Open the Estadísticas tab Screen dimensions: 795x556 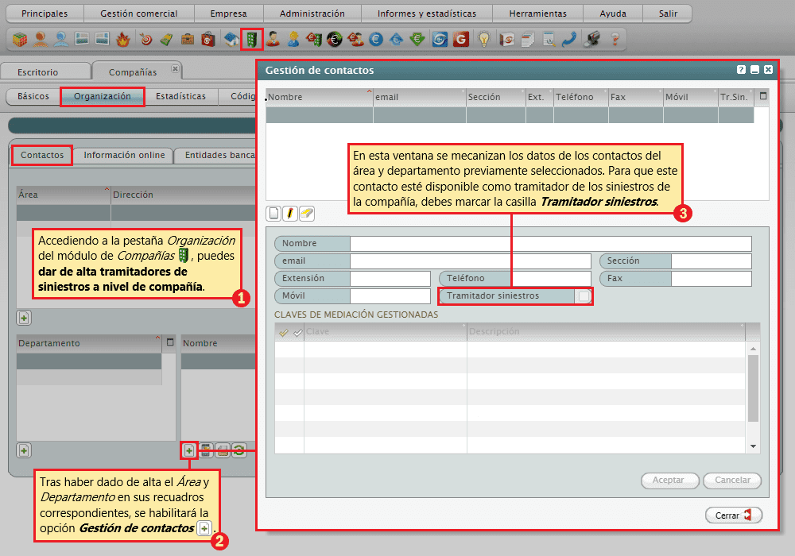[180, 96]
